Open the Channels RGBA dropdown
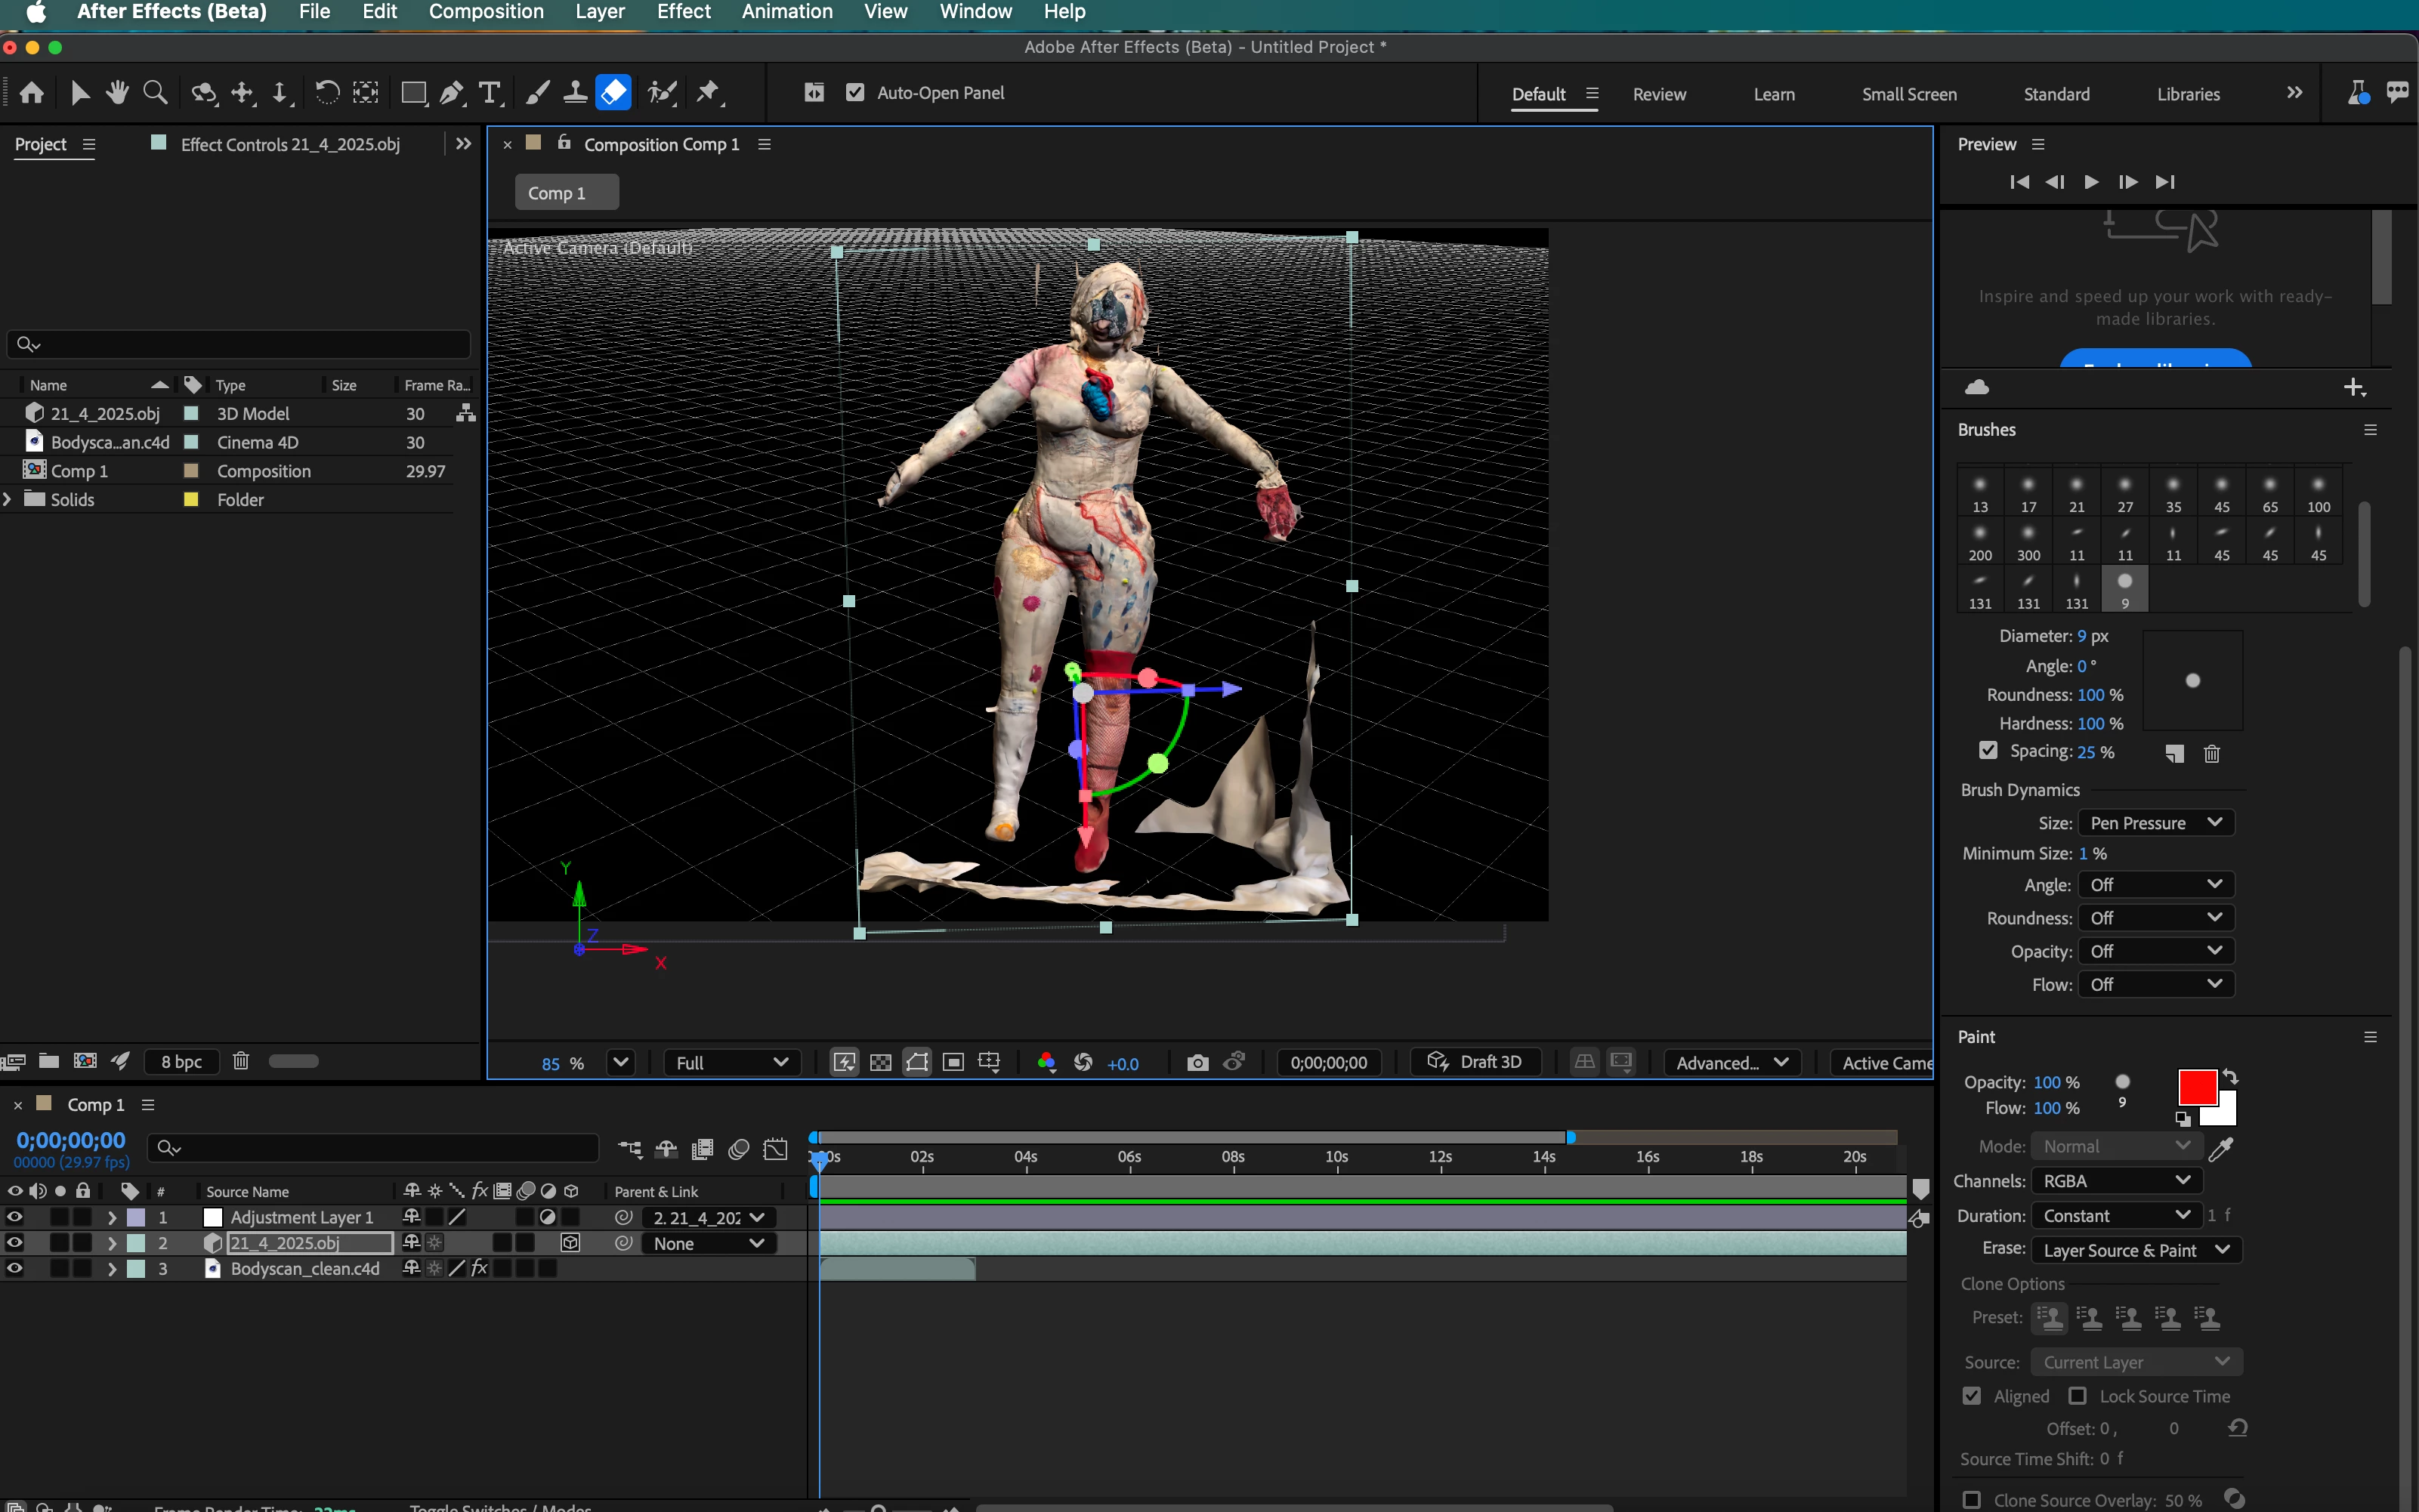Viewport: 2419px width, 1512px height. [x=2116, y=1181]
